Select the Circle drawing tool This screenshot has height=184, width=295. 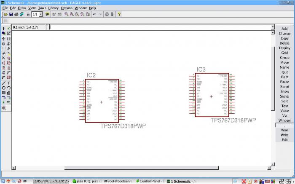pos(3,88)
